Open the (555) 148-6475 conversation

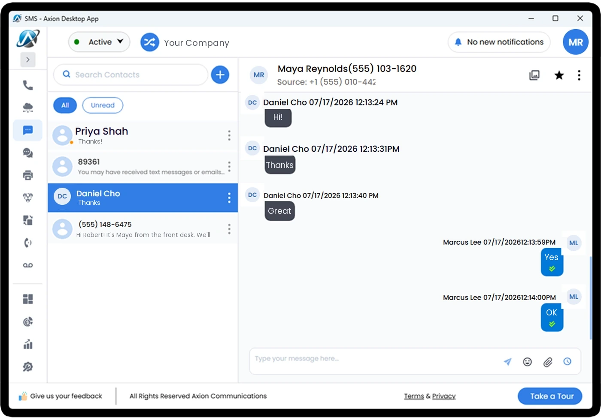click(143, 229)
